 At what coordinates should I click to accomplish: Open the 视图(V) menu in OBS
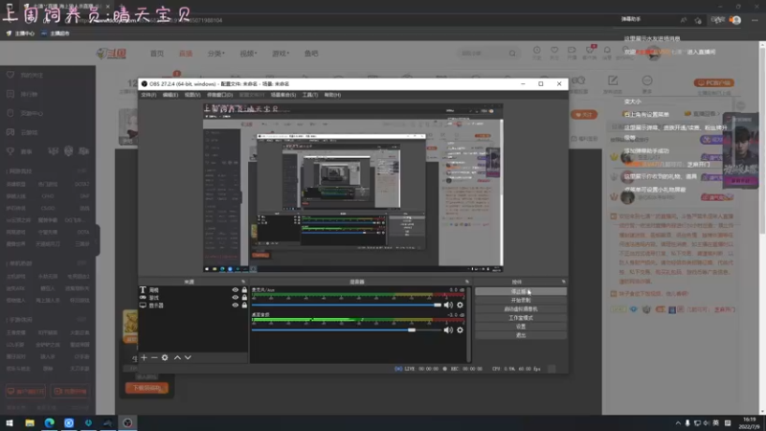[192, 95]
